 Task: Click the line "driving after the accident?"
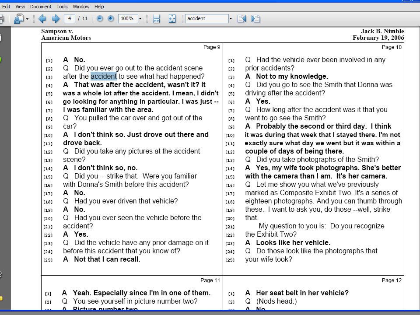[x=285, y=93]
